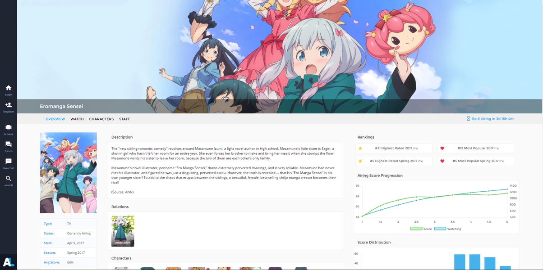
Task: Click the Eromanga Sensei cover image
Action: tap(68, 173)
